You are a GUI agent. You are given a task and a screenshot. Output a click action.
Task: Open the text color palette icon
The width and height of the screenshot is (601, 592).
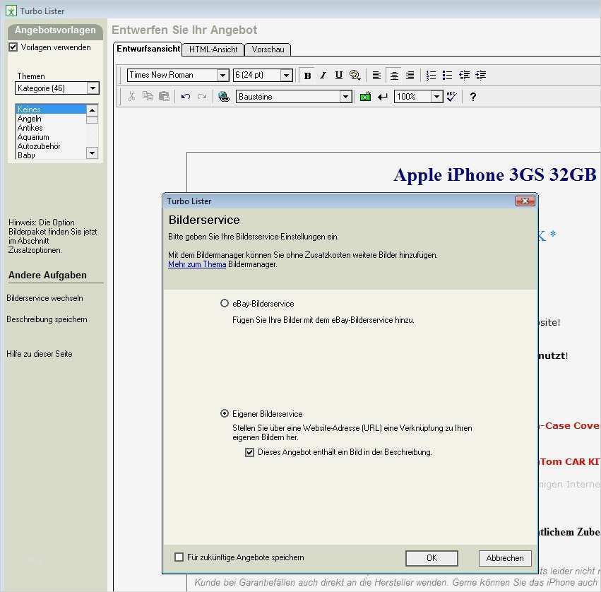click(355, 75)
